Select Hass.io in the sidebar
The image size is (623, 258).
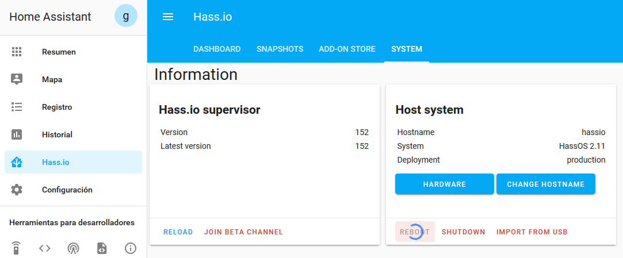[73, 162]
